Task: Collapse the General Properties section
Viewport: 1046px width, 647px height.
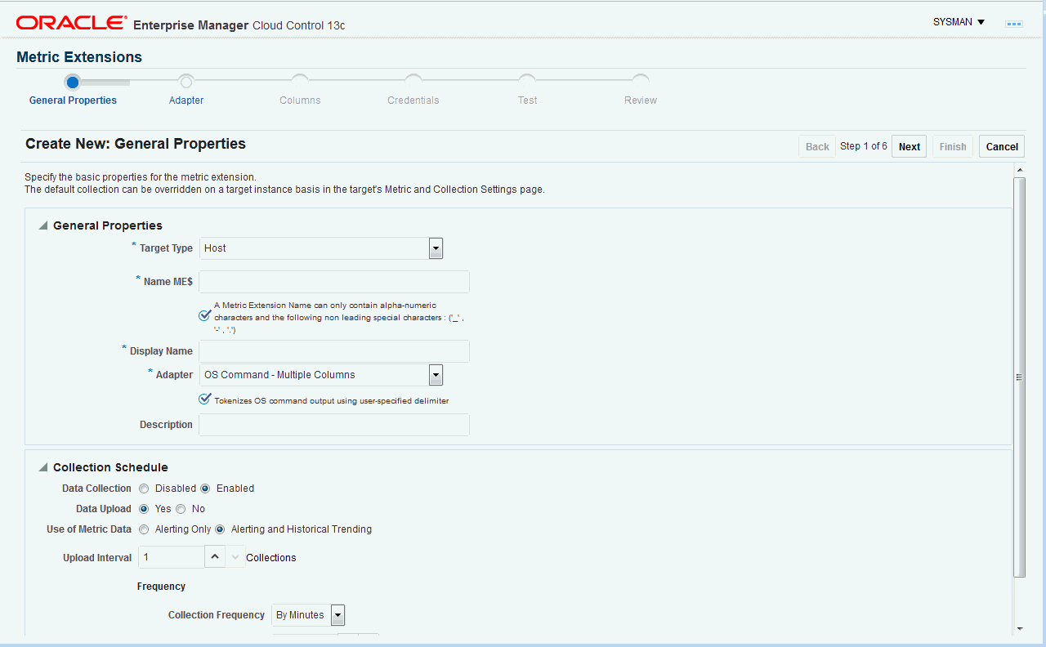Action: (x=42, y=225)
